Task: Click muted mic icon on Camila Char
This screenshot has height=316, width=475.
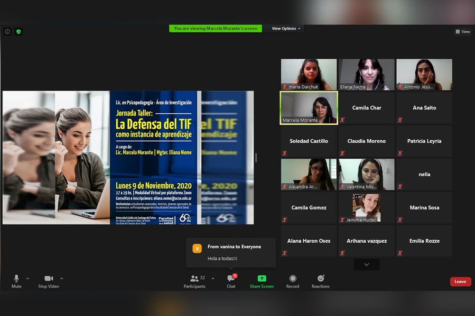Action: (x=342, y=120)
